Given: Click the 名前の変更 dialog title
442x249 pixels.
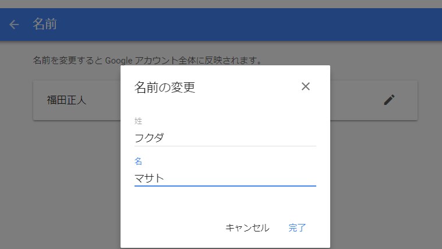Looking at the screenshot, I should point(165,87).
